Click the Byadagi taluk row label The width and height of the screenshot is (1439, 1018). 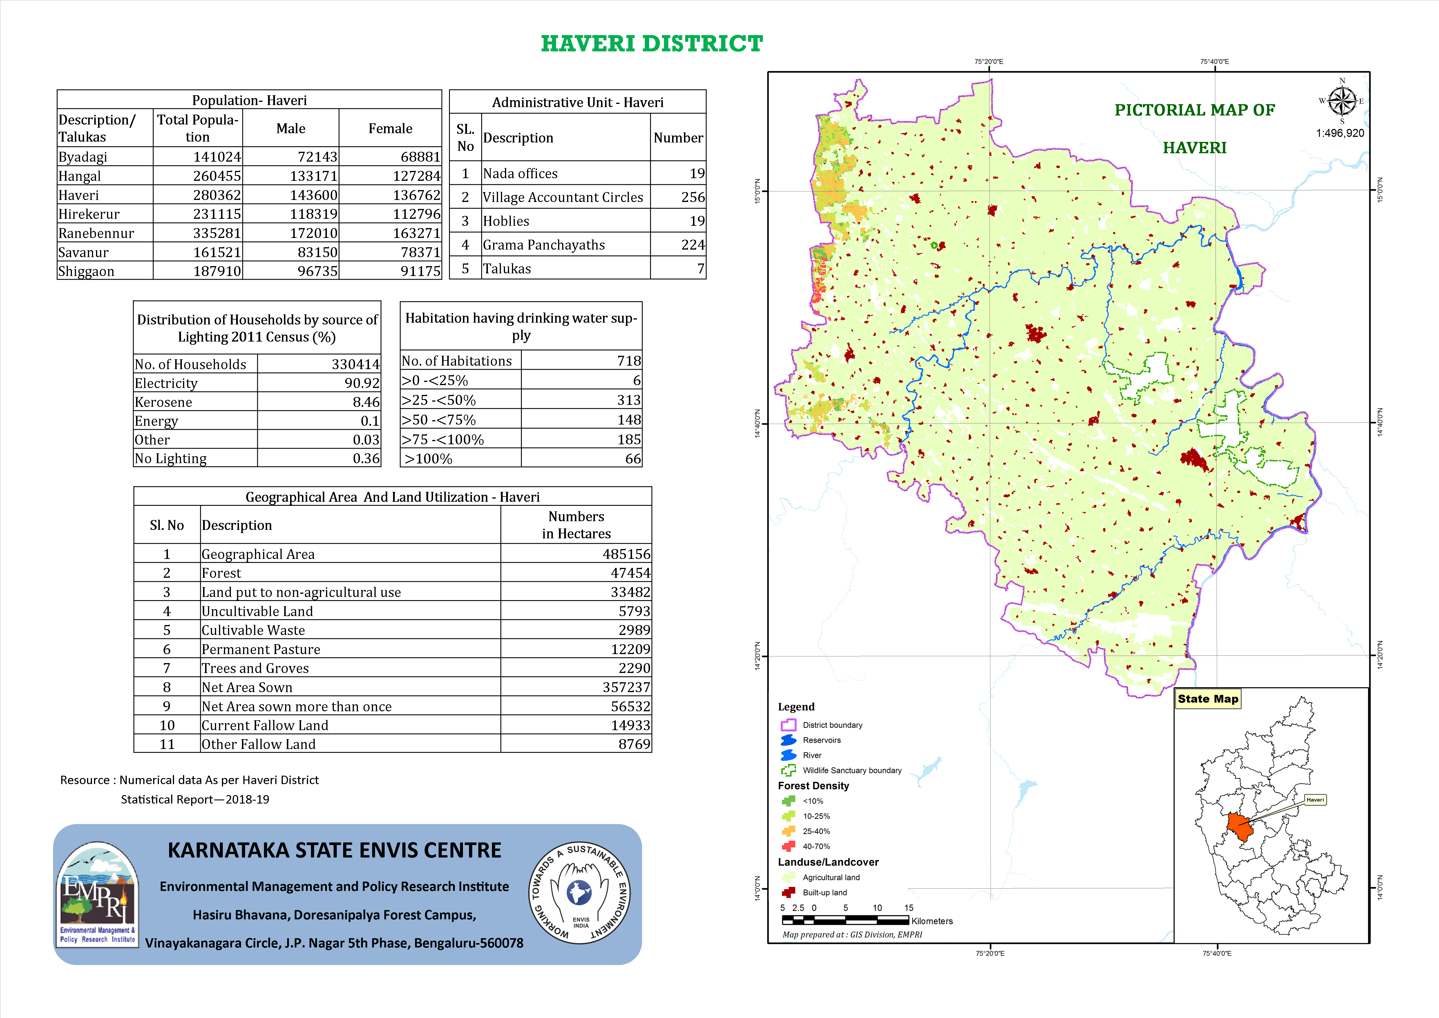click(83, 157)
